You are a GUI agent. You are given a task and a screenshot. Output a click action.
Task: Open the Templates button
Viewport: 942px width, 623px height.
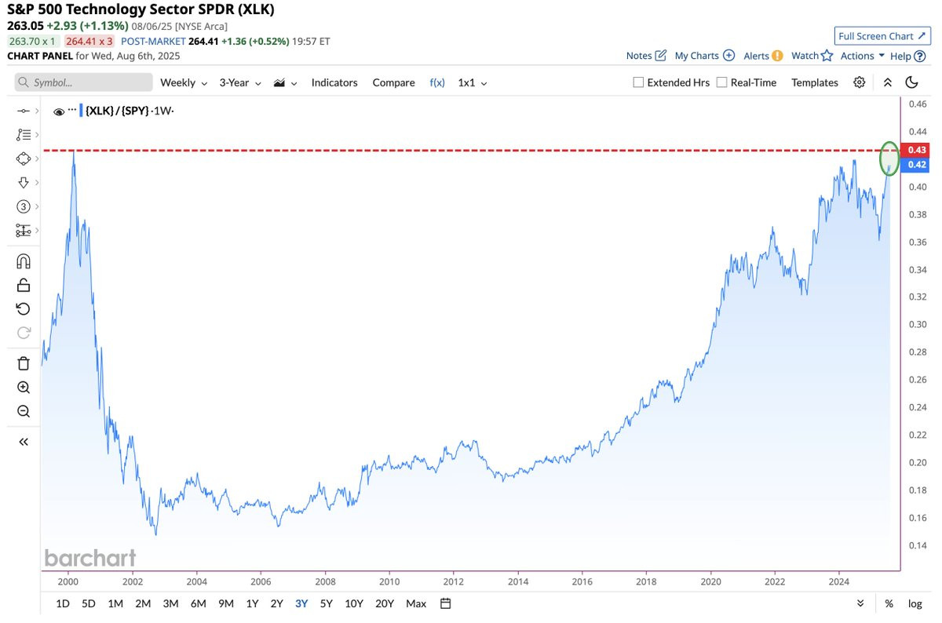(x=815, y=82)
